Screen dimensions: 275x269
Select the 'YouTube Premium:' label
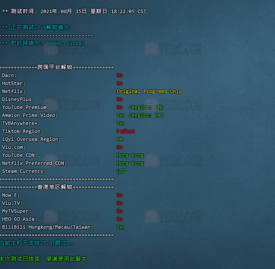coord(25,107)
